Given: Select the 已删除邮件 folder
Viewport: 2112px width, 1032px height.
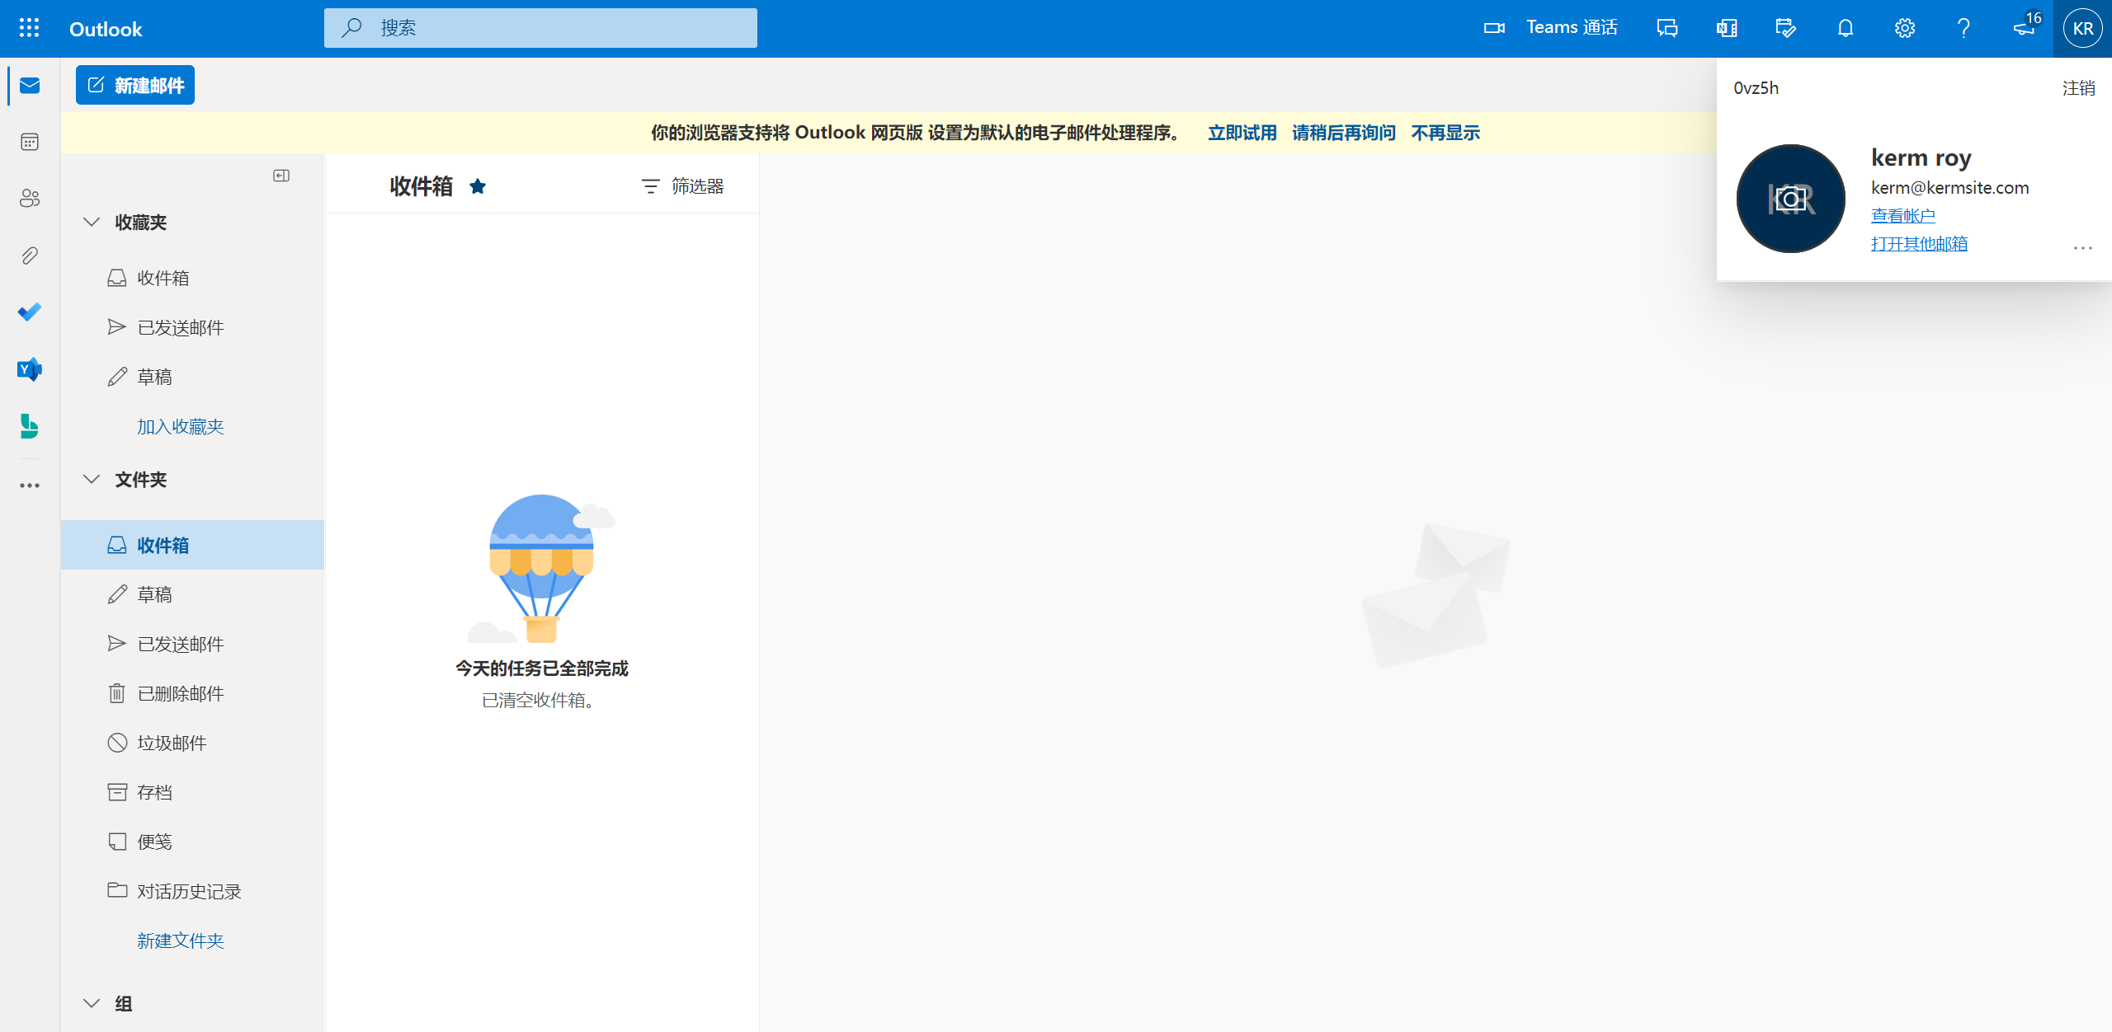Looking at the screenshot, I should 181,694.
